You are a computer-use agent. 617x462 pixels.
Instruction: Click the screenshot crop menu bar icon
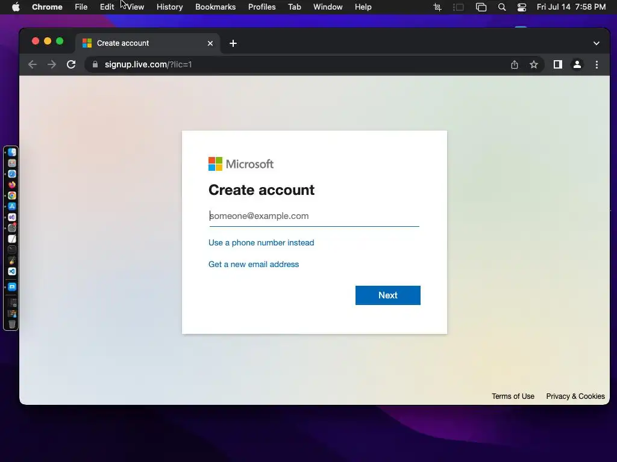437,7
